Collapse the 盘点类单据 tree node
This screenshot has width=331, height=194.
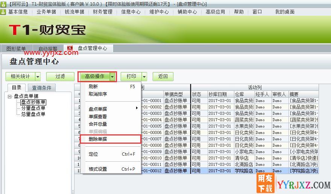(9, 96)
